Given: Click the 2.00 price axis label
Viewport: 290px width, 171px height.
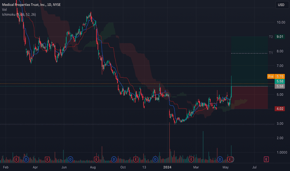Looking at the screenshot, I should [x=280, y=138].
